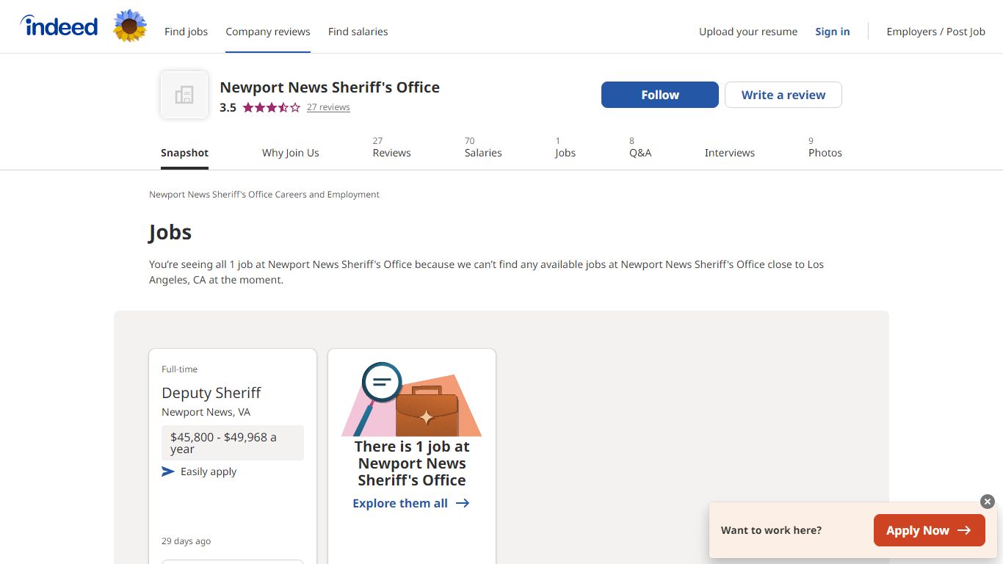Switch to the Salaries tab
This screenshot has height=564, width=1003.
pyautogui.click(x=483, y=147)
